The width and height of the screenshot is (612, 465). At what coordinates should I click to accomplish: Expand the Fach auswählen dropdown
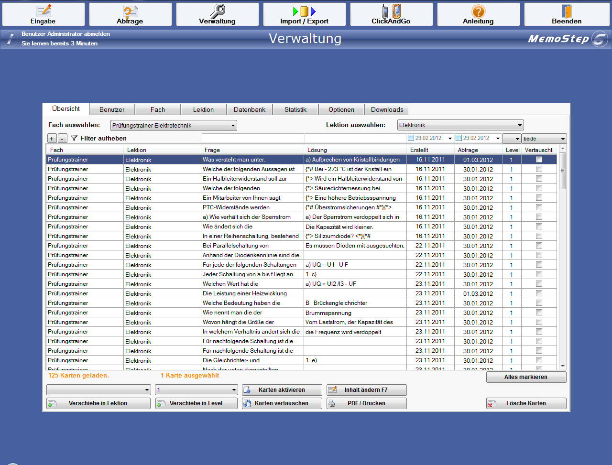pyautogui.click(x=233, y=126)
